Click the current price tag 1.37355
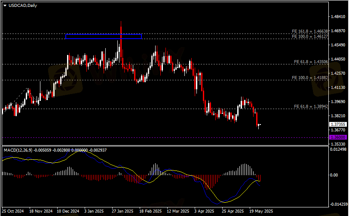This screenshot has height=216, width=349. point(338,125)
